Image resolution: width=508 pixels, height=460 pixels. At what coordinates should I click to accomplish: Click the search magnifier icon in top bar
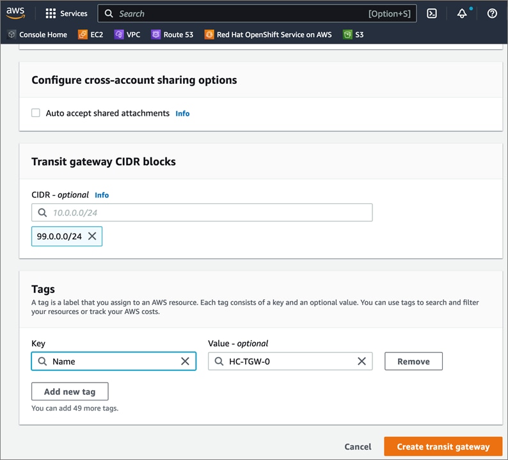tap(109, 13)
